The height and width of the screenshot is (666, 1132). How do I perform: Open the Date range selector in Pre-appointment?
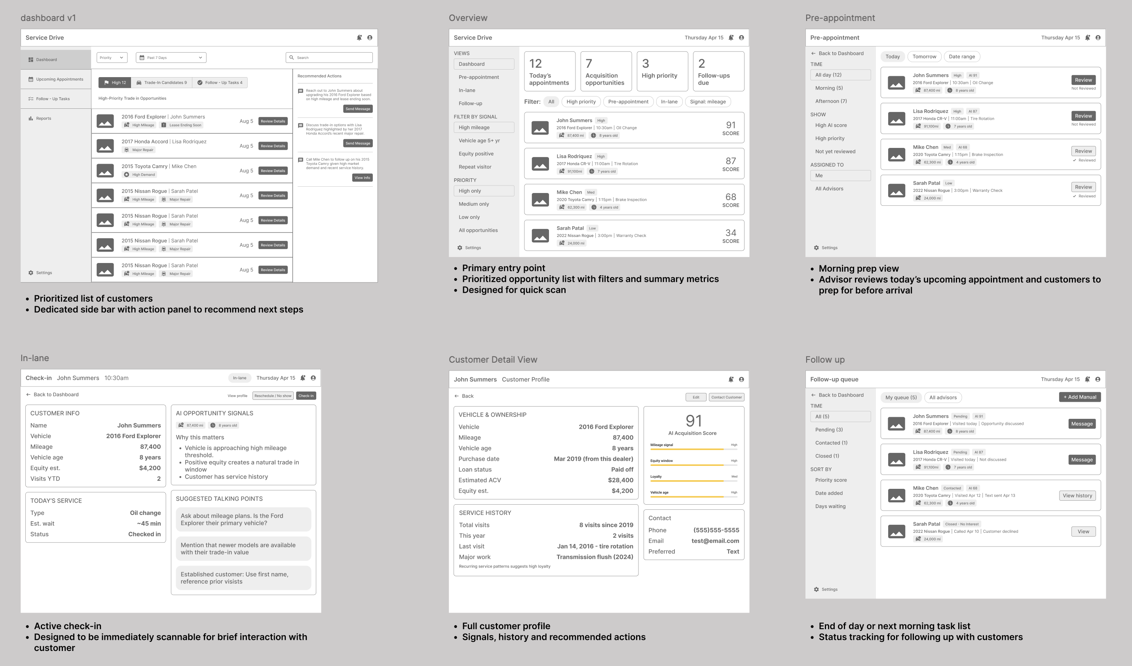tap(962, 57)
